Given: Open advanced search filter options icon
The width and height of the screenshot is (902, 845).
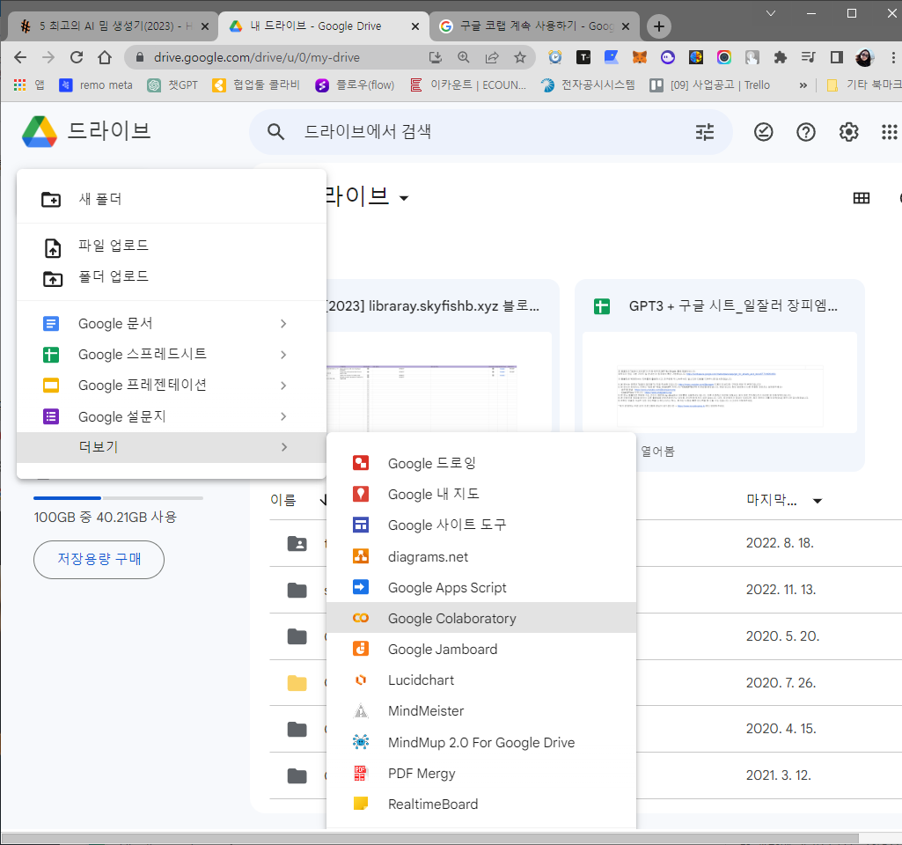Looking at the screenshot, I should point(705,132).
